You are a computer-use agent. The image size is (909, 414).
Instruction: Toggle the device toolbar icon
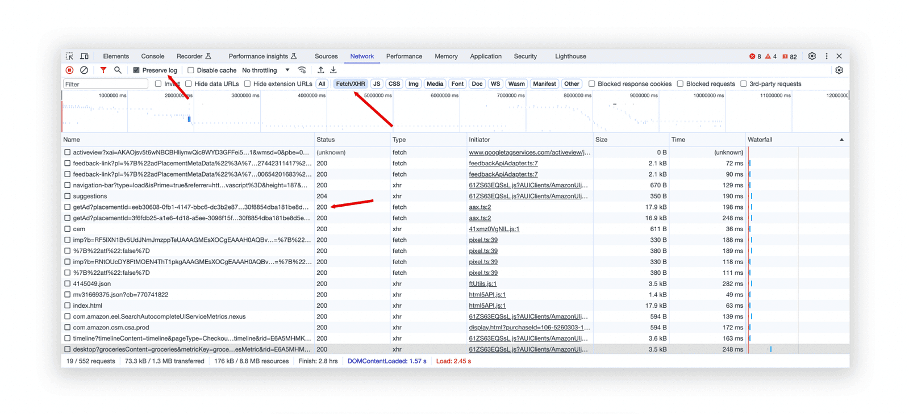pos(84,56)
